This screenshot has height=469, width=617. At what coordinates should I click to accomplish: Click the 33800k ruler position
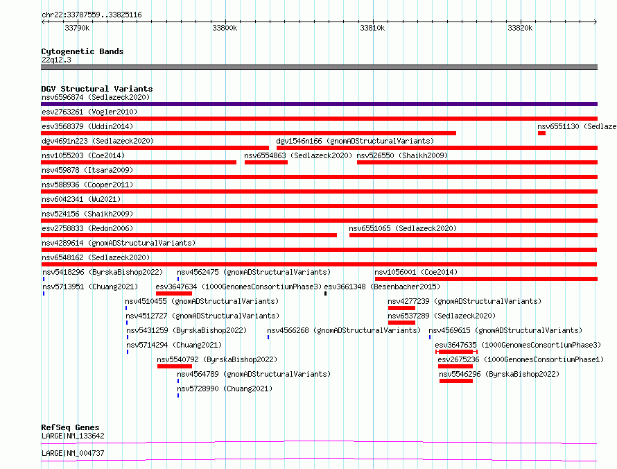click(x=225, y=28)
